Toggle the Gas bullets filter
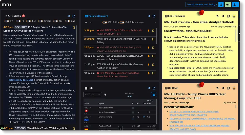Screen dimensions: 245x135 point(68,21)
